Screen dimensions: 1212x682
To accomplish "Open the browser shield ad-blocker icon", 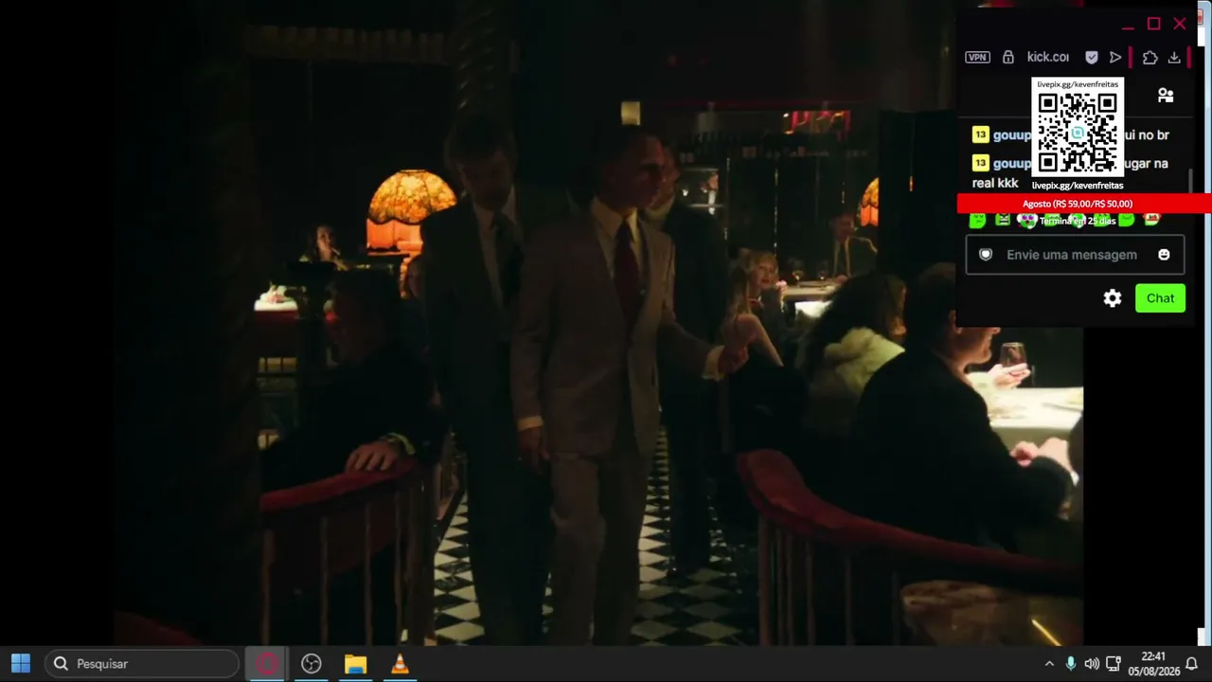I will [1092, 57].
